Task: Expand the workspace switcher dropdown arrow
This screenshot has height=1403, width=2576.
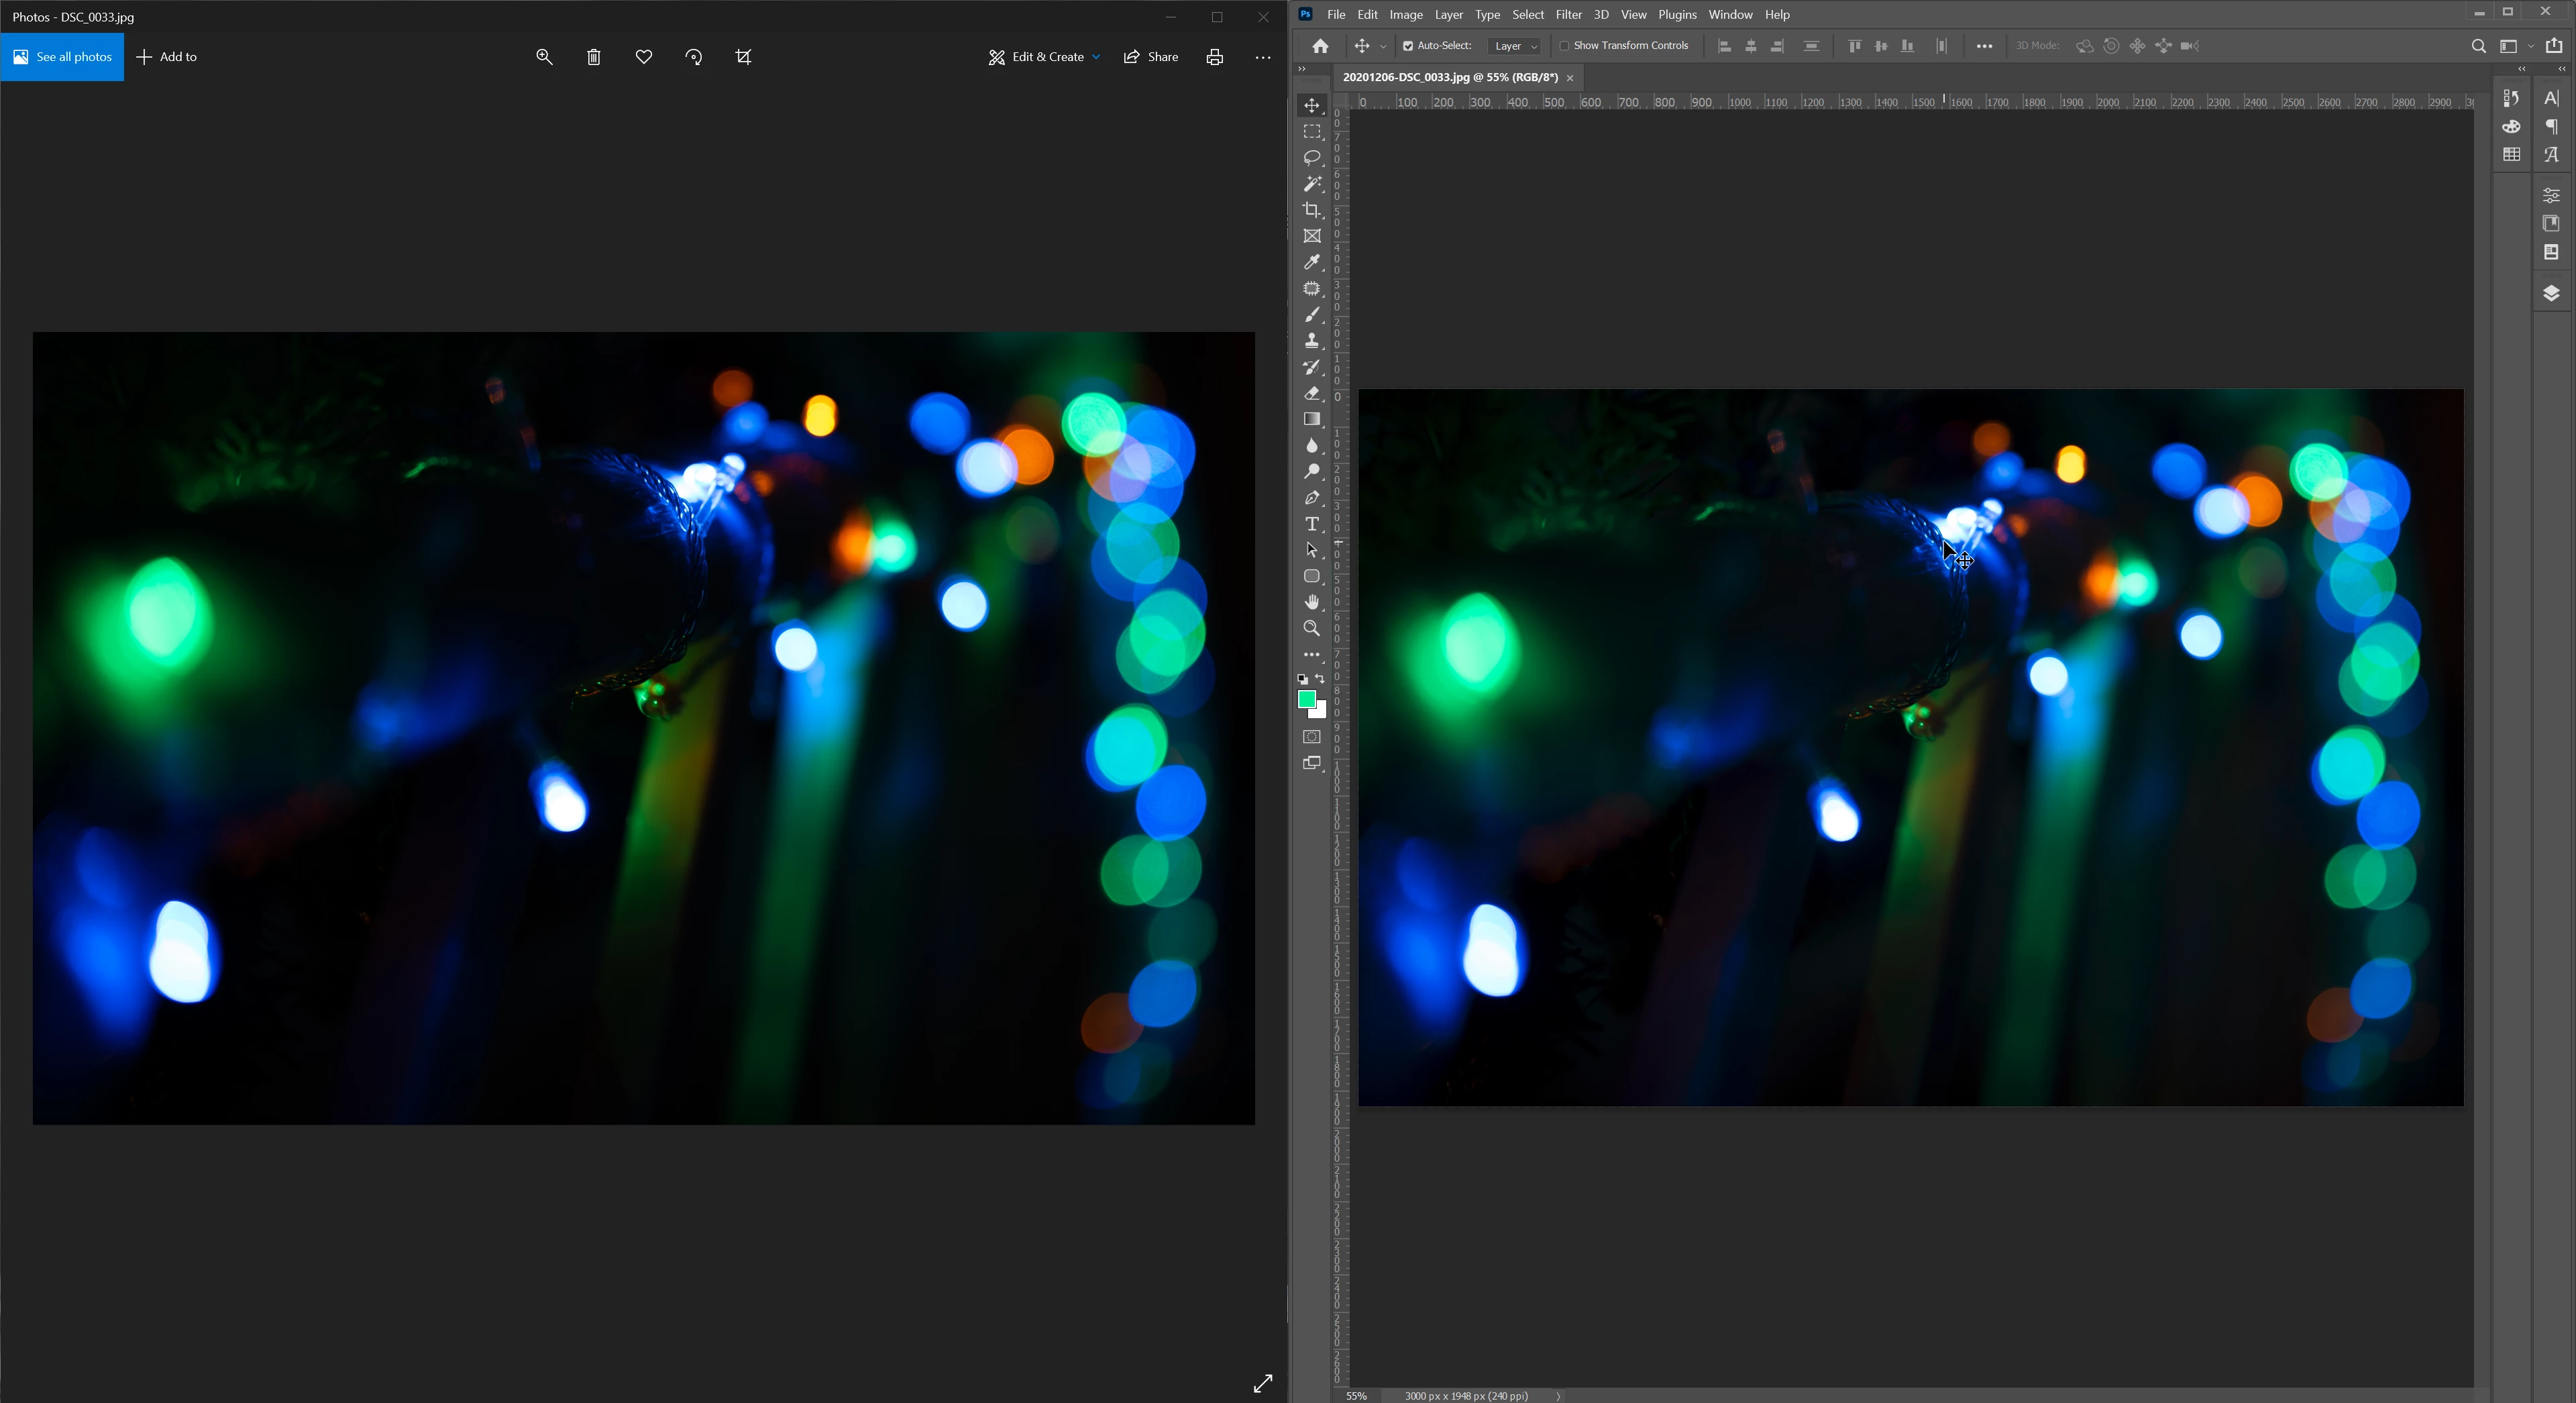Action: pos(2531,46)
